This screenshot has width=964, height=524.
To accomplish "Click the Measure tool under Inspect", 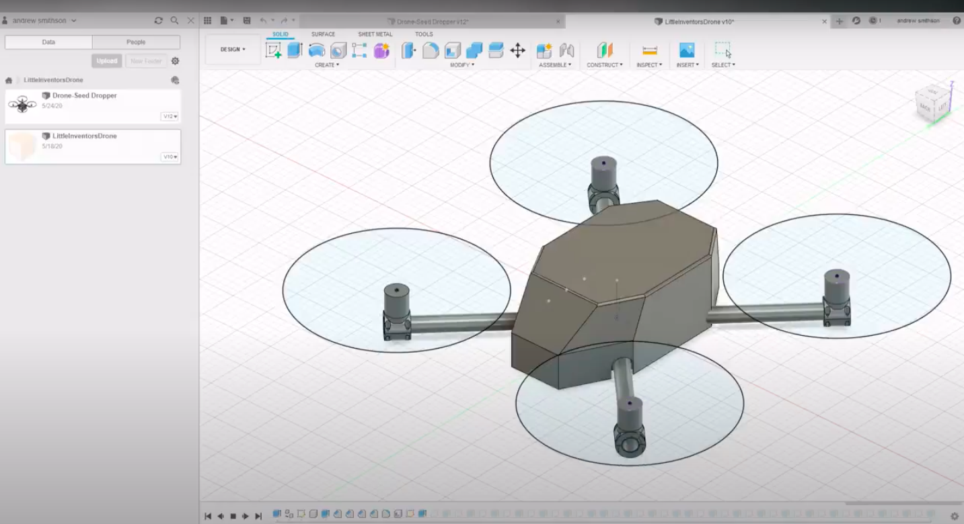I will [649, 50].
